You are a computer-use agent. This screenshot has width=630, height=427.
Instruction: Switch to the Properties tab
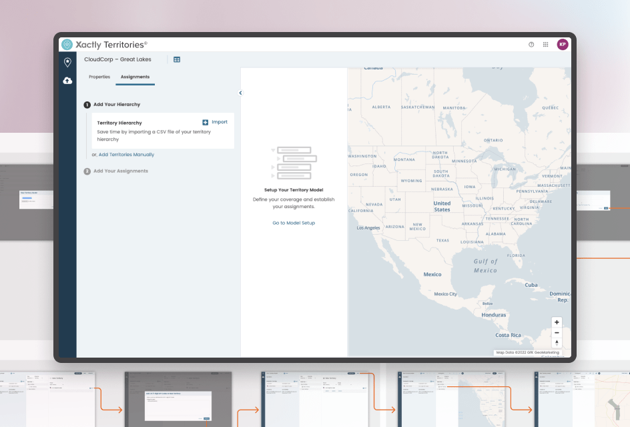click(99, 77)
